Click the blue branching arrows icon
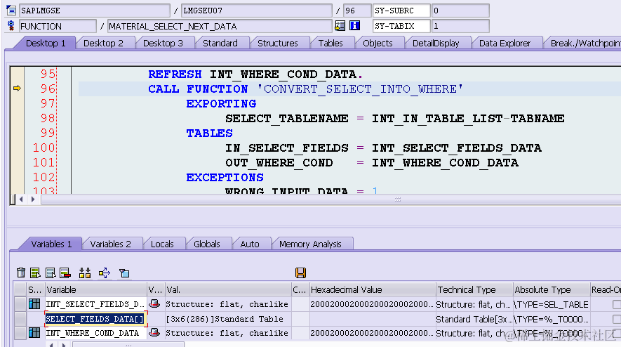The width and height of the screenshot is (621, 347). tap(105, 273)
